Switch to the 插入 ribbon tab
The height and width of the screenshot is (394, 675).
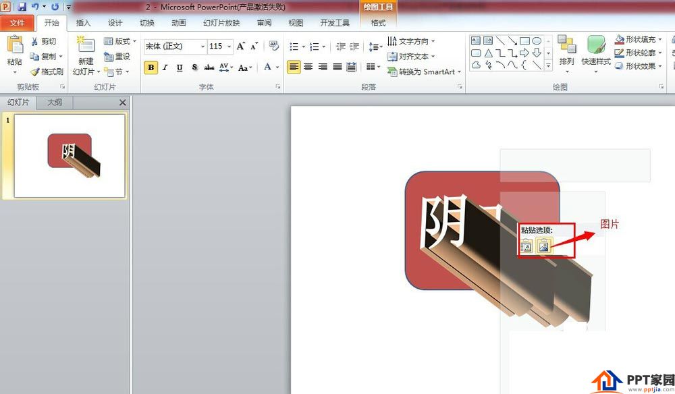pyautogui.click(x=83, y=23)
